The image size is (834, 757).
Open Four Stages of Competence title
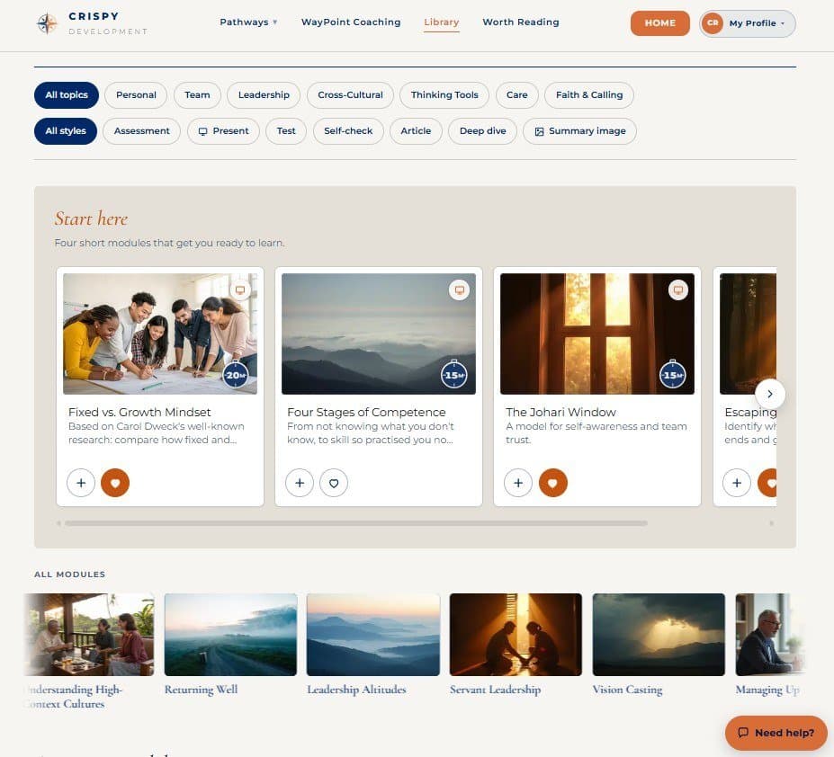tap(366, 413)
